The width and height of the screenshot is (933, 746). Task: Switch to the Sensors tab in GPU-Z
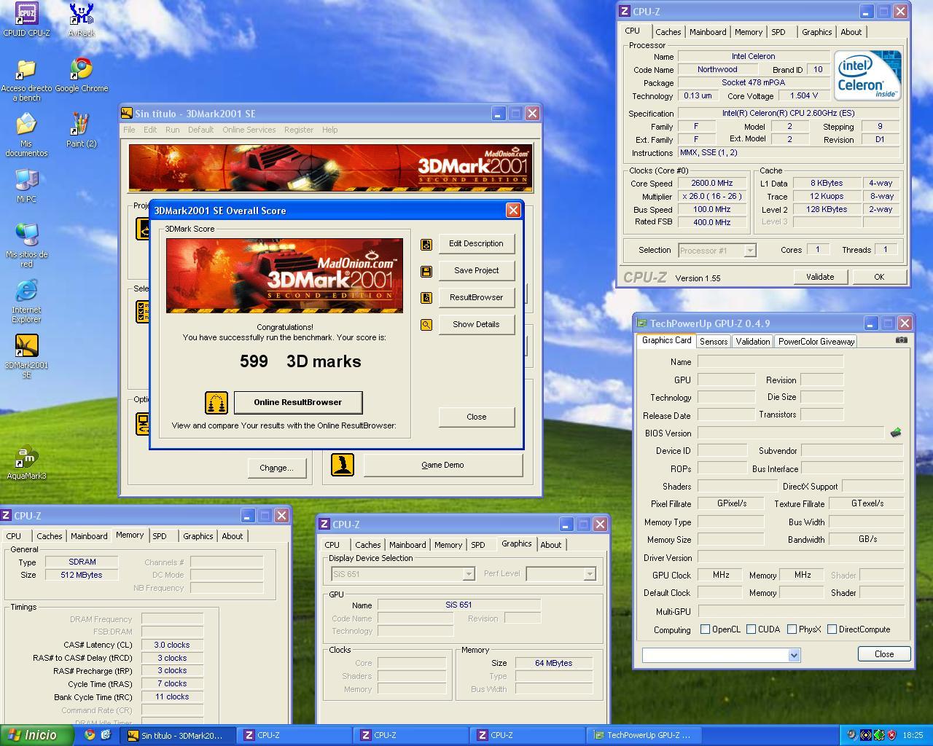click(714, 342)
